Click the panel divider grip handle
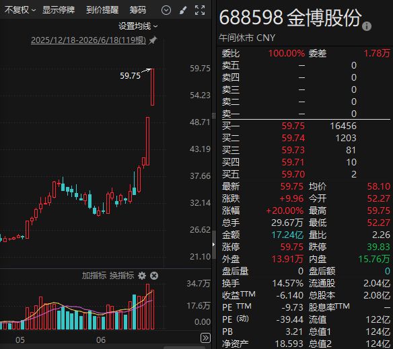 213,116
